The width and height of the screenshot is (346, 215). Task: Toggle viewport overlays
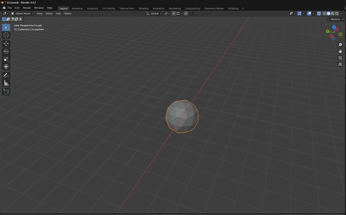pos(309,14)
